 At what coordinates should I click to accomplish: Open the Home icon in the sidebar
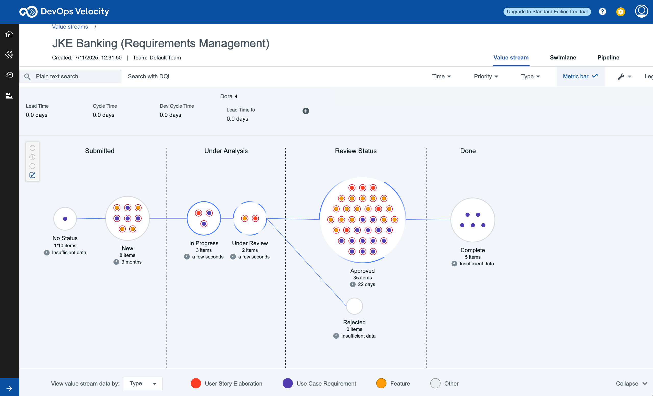(9, 34)
